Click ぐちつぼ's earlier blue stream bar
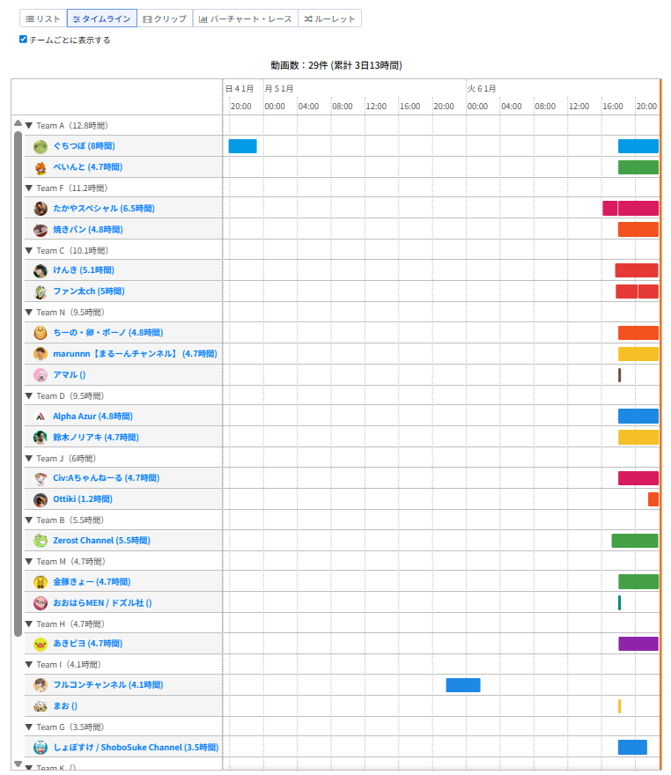The width and height of the screenshot is (671, 775). pyautogui.click(x=243, y=146)
